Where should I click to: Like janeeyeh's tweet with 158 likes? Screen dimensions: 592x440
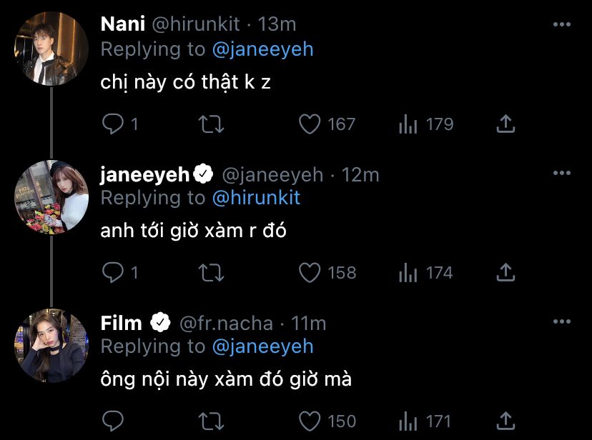(310, 272)
